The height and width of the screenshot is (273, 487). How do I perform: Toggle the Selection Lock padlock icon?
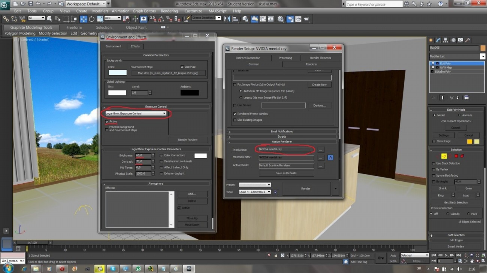[x=276, y=255]
